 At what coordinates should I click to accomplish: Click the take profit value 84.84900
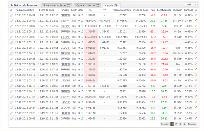tap(104, 97)
